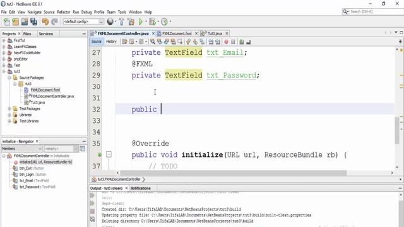Run the project with green play icon
The image size is (404, 227).
(x=141, y=21)
